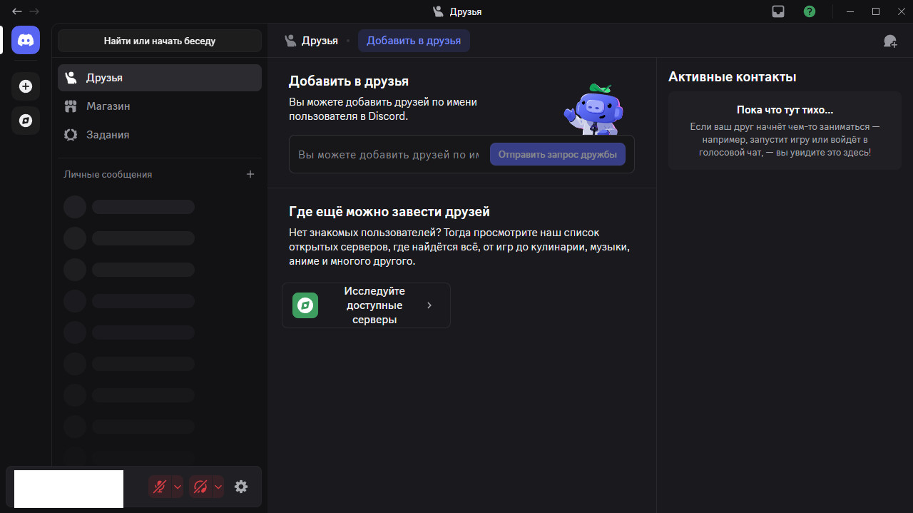This screenshot has height=513, width=913.
Task: Click the back navigation arrow
Action: 17,11
